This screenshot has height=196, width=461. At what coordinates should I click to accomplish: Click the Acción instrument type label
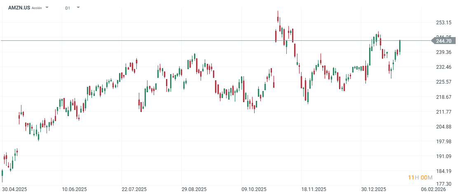click(37, 8)
